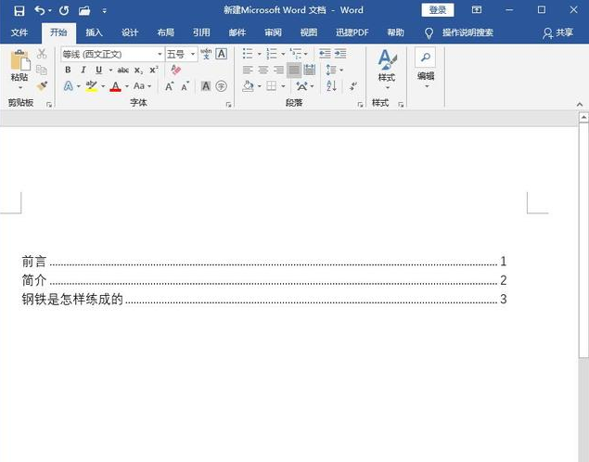Switch to the 插入 (Insert) tab
Viewport: 589px width, 462px height.
point(94,32)
